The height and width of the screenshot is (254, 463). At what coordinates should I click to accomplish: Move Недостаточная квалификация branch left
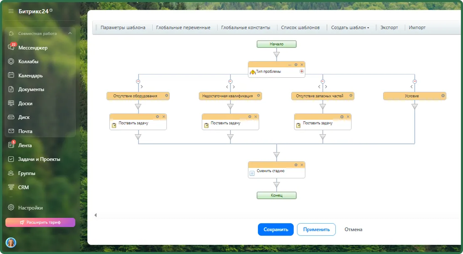[x=227, y=87]
